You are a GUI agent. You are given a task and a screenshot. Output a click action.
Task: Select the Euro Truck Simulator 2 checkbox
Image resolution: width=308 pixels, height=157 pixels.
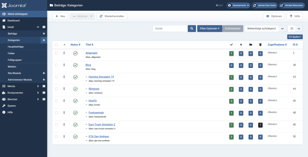(56, 124)
